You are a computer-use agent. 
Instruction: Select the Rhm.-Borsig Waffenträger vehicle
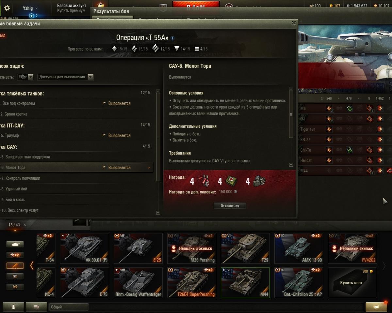[138, 283]
